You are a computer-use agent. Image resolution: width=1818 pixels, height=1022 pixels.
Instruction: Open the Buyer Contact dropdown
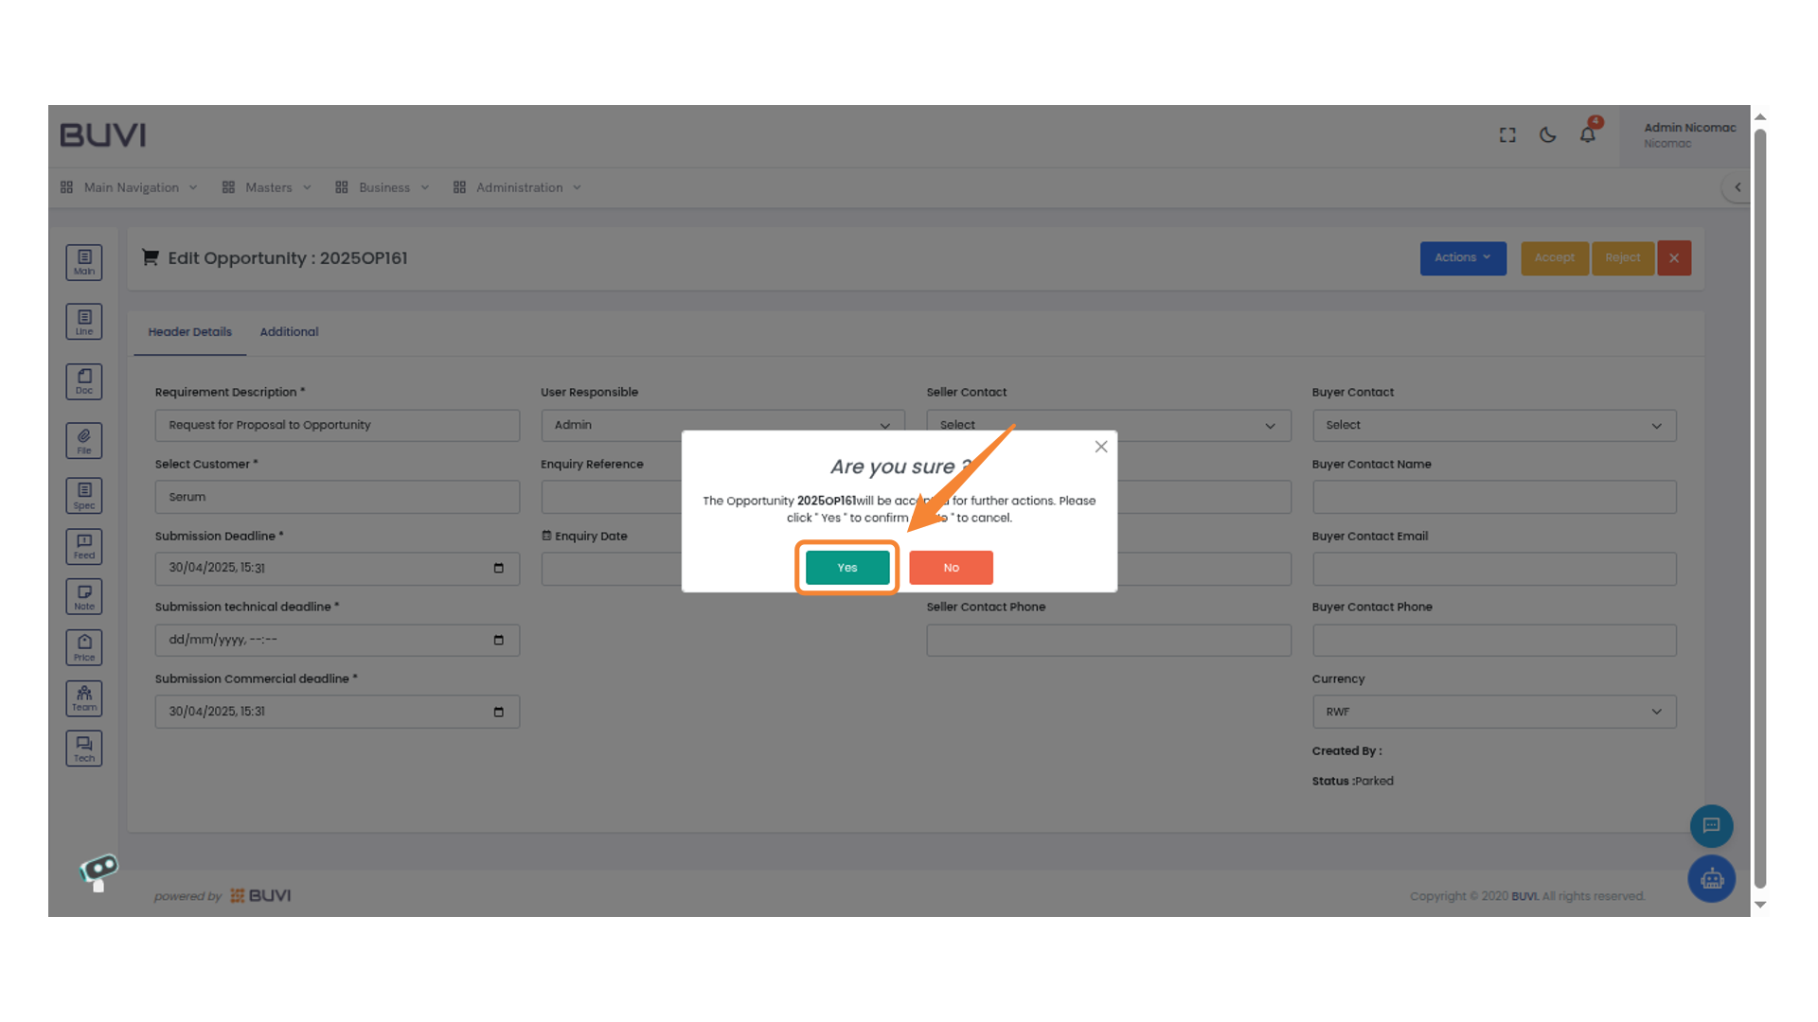pos(1493,425)
